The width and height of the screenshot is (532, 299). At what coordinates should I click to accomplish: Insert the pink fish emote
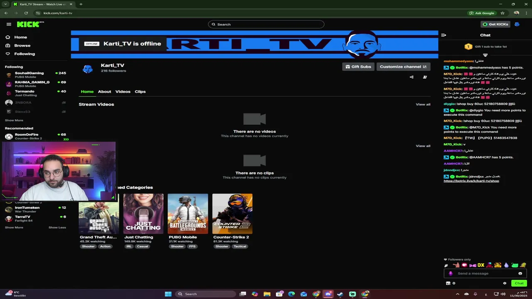[473, 265]
